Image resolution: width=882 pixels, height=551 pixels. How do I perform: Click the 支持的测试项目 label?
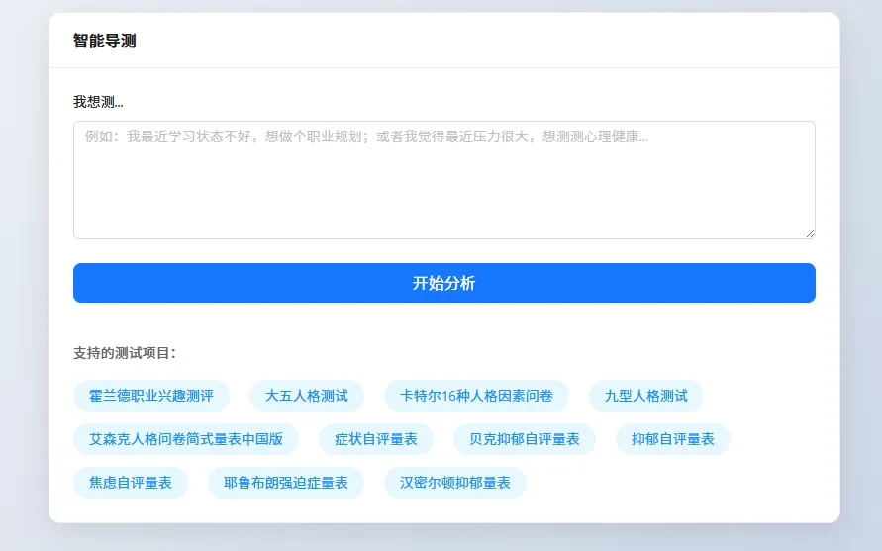click(x=125, y=353)
